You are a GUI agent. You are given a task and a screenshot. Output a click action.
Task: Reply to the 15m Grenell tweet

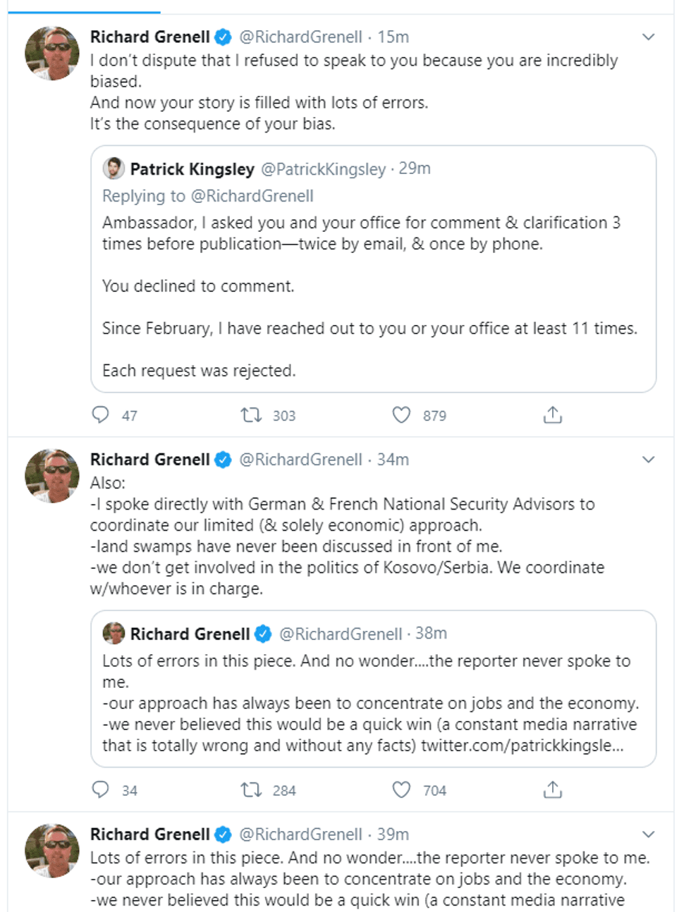pyautogui.click(x=101, y=415)
